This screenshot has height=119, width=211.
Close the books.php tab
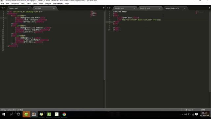(x=134, y=8)
